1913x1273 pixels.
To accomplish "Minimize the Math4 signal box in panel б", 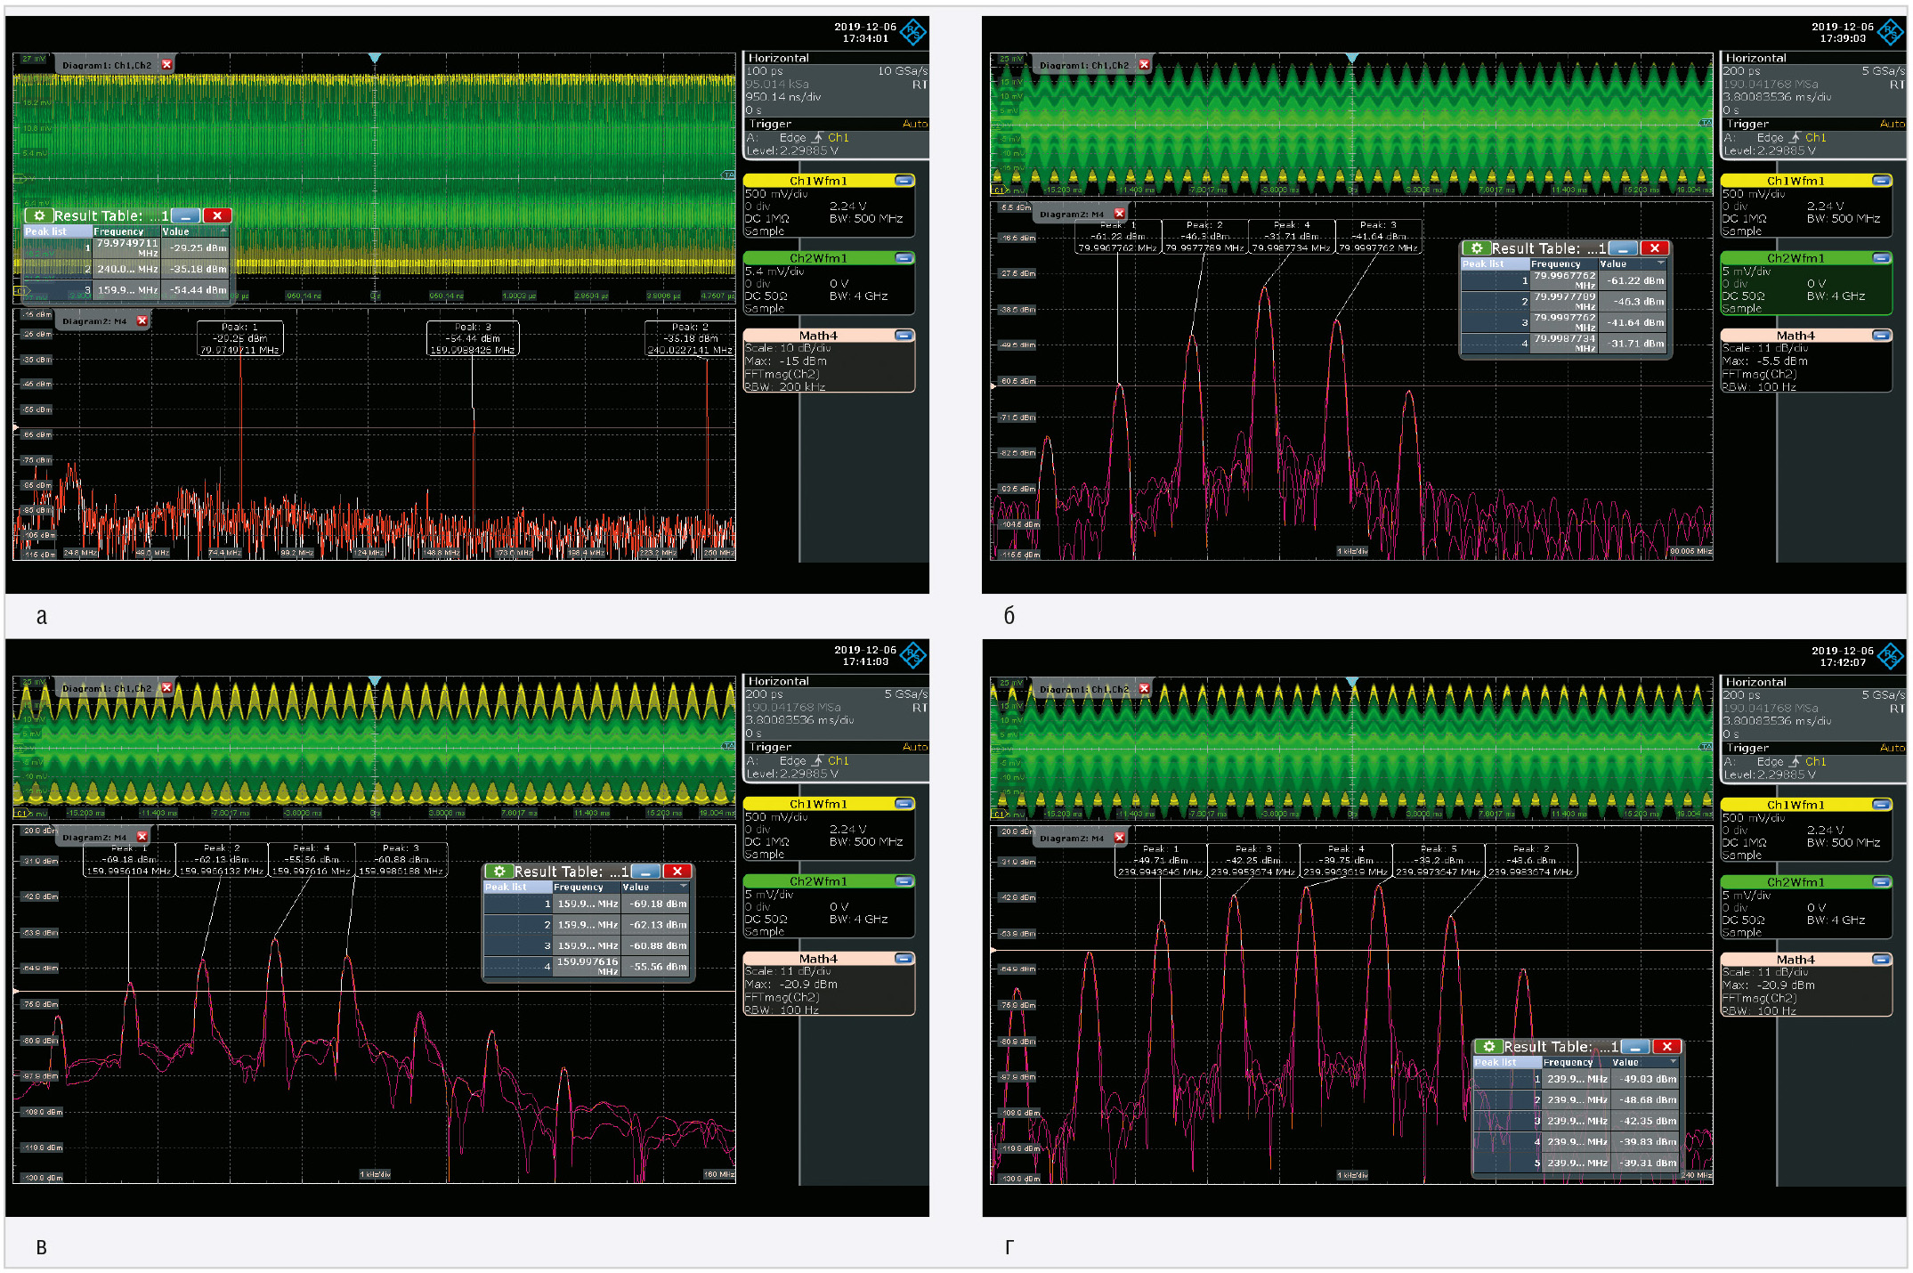I will 1881,336.
